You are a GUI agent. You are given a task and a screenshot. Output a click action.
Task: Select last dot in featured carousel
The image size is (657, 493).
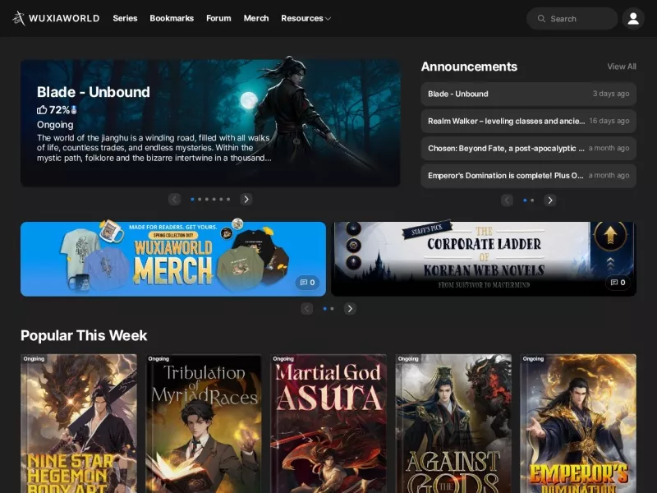point(228,199)
